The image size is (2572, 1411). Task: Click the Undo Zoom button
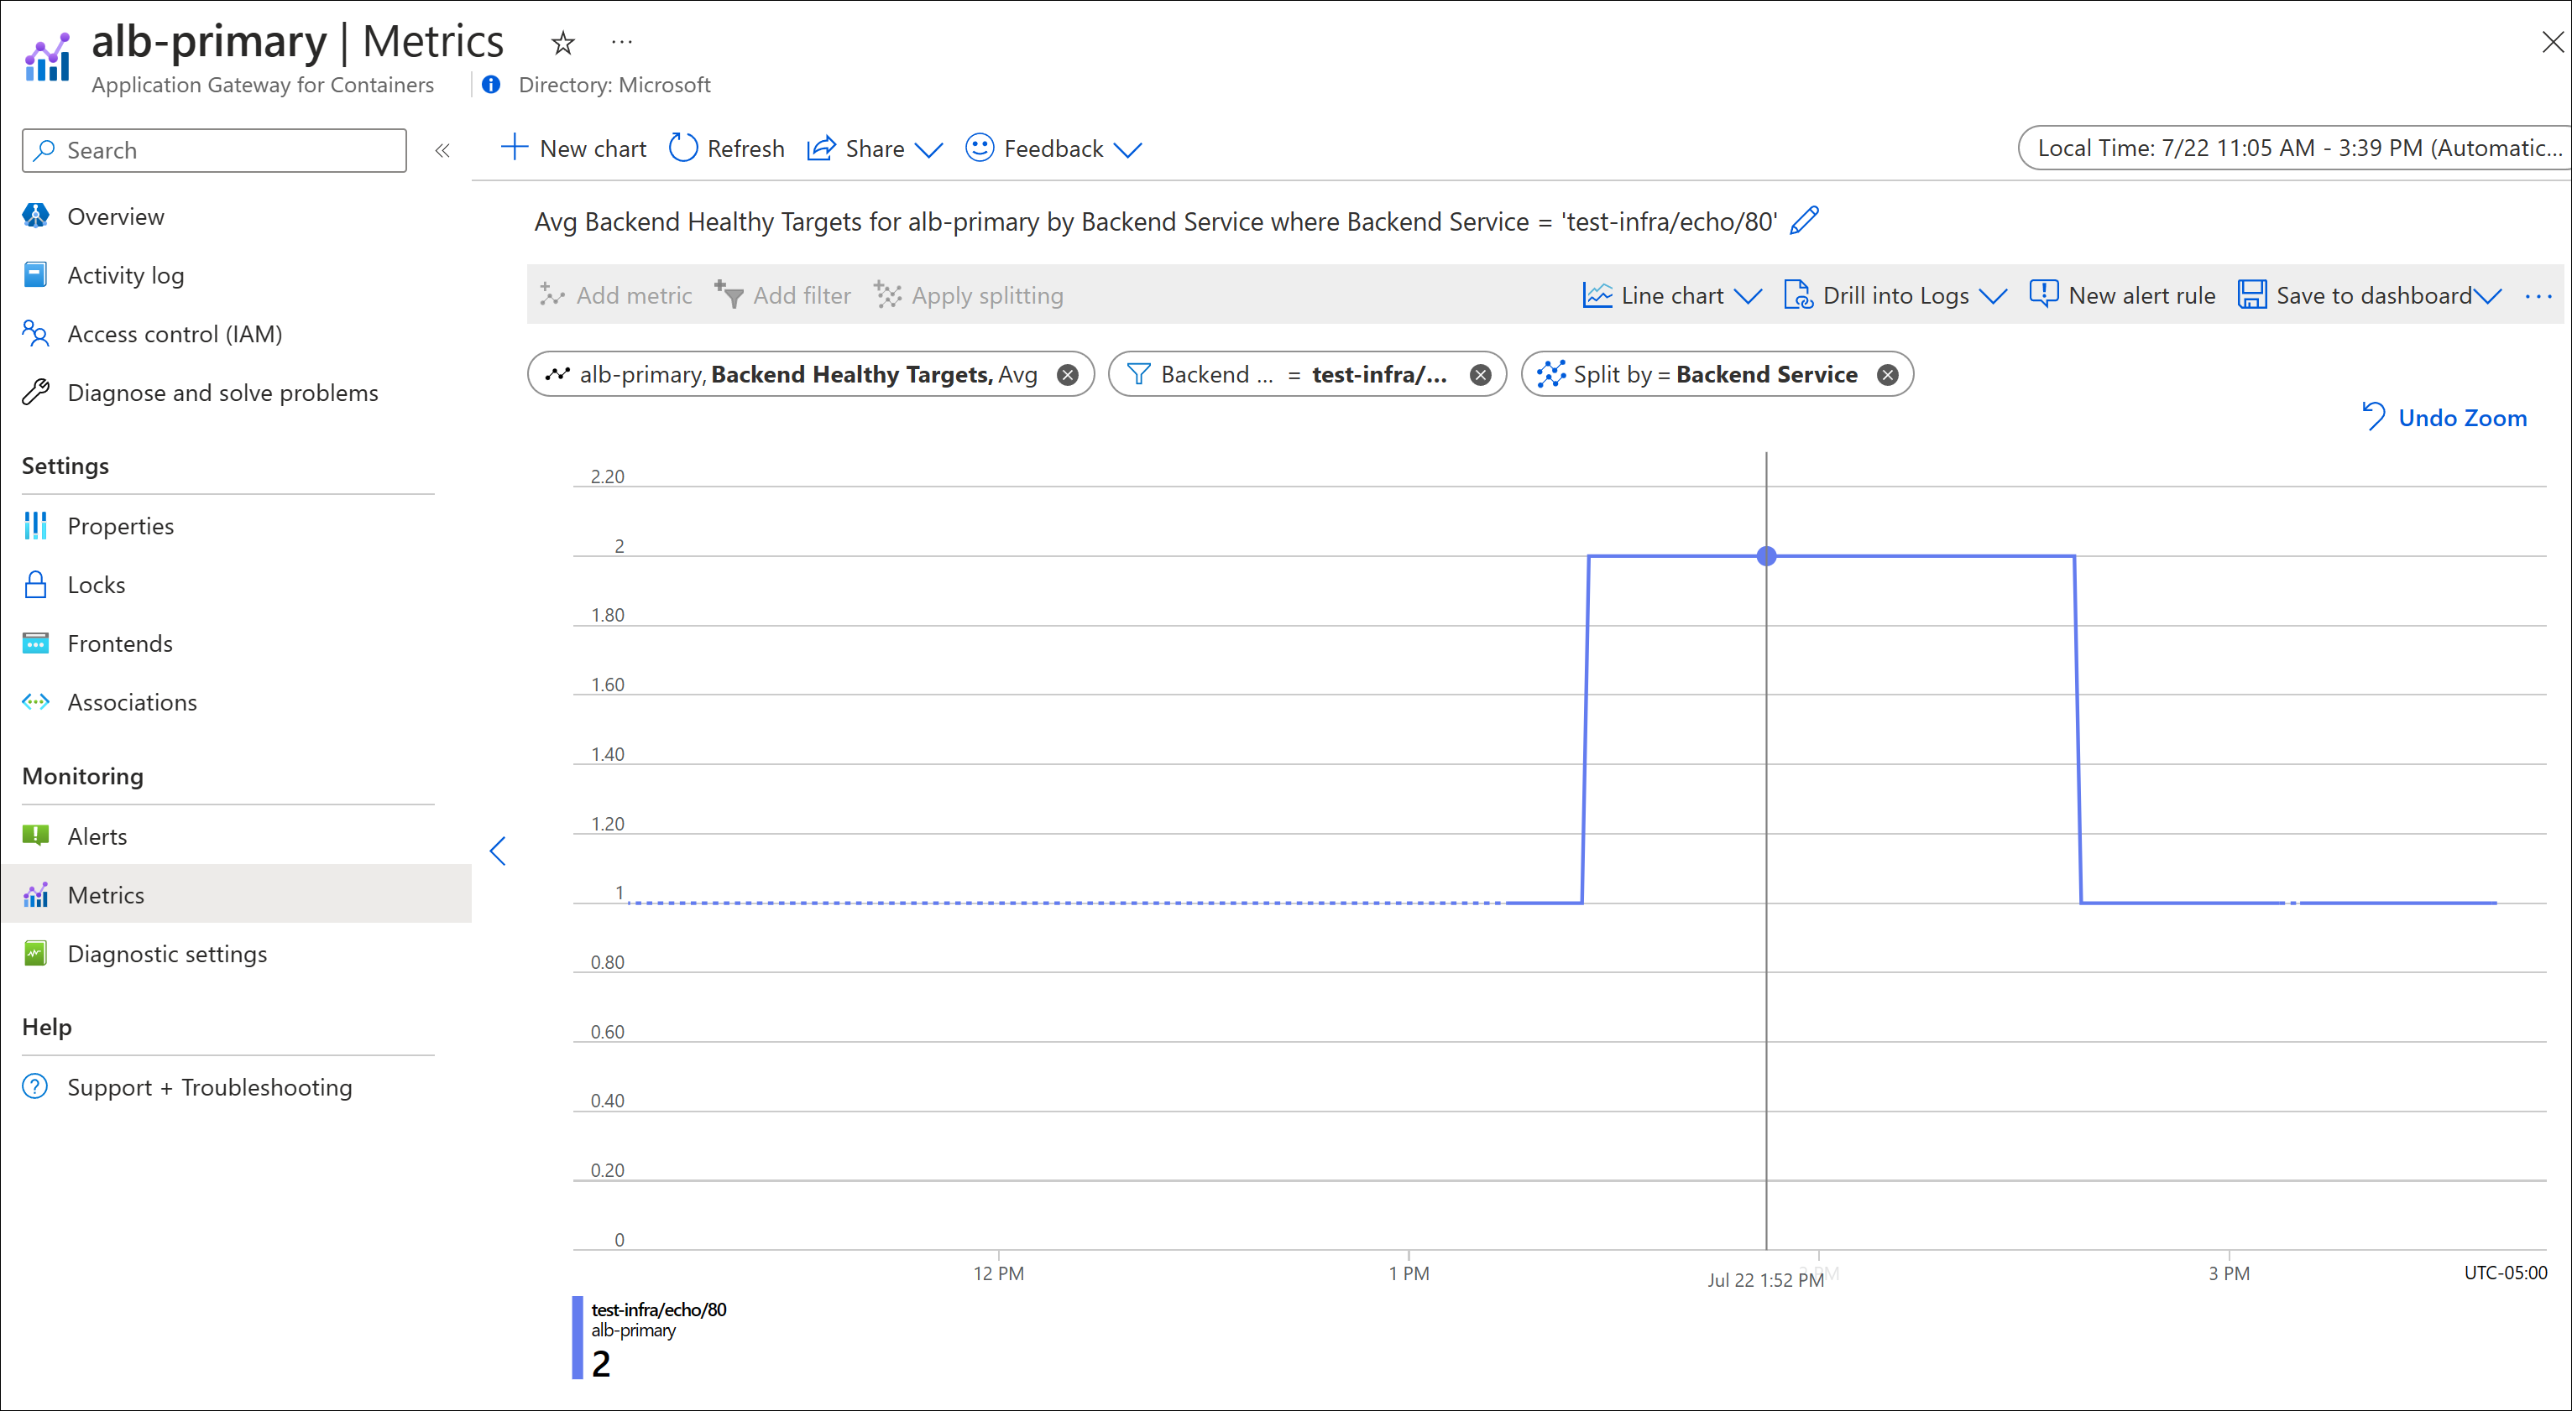[2440, 417]
